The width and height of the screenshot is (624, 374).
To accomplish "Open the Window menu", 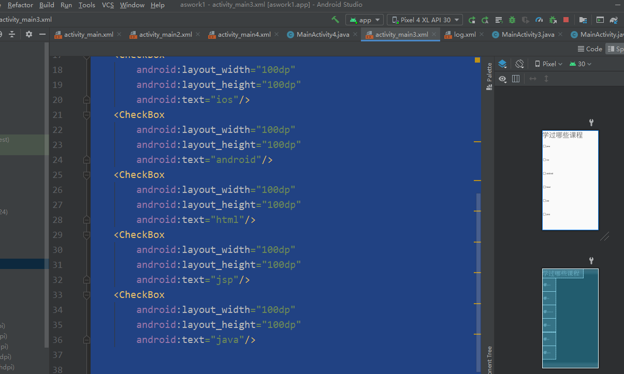I will (x=132, y=5).
